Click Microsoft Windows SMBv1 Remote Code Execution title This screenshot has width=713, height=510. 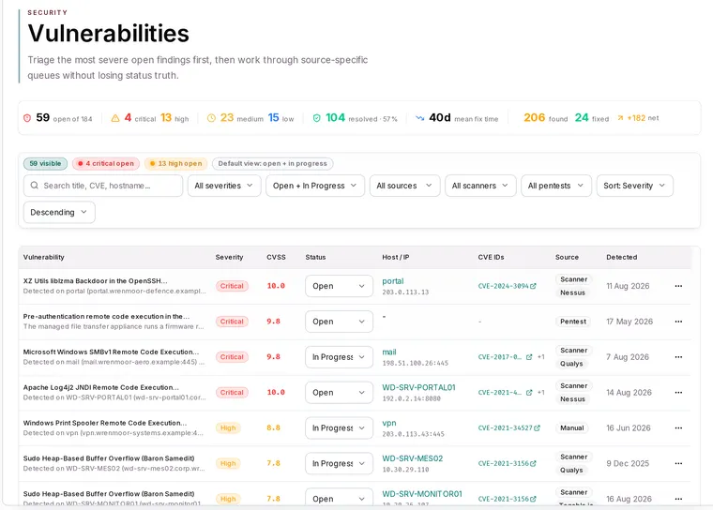click(x=111, y=352)
